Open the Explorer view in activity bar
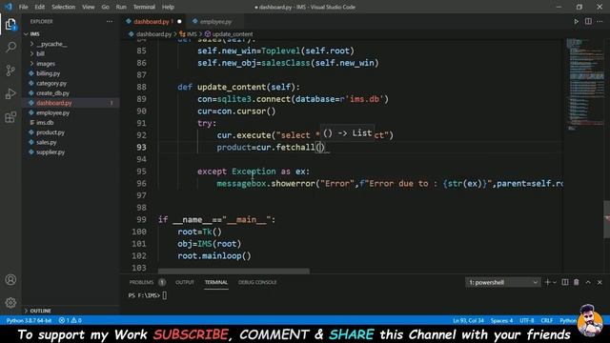Image resolution: width=610 pixels, height=343 pixels. point(10,25)
